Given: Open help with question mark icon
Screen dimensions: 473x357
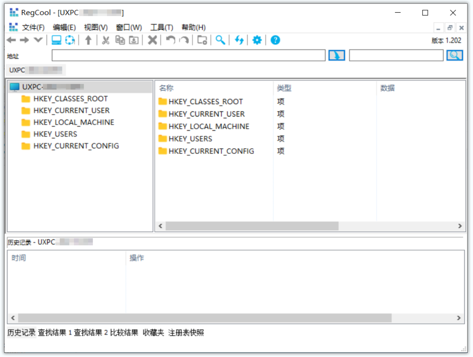Looking at the screenshot, I should [275, 40].
